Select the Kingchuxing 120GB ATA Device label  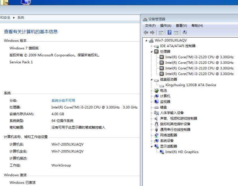(x=191, y=85)
